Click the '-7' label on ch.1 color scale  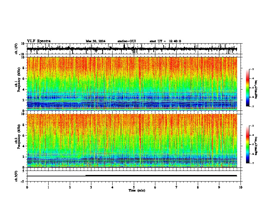[253, 106]
